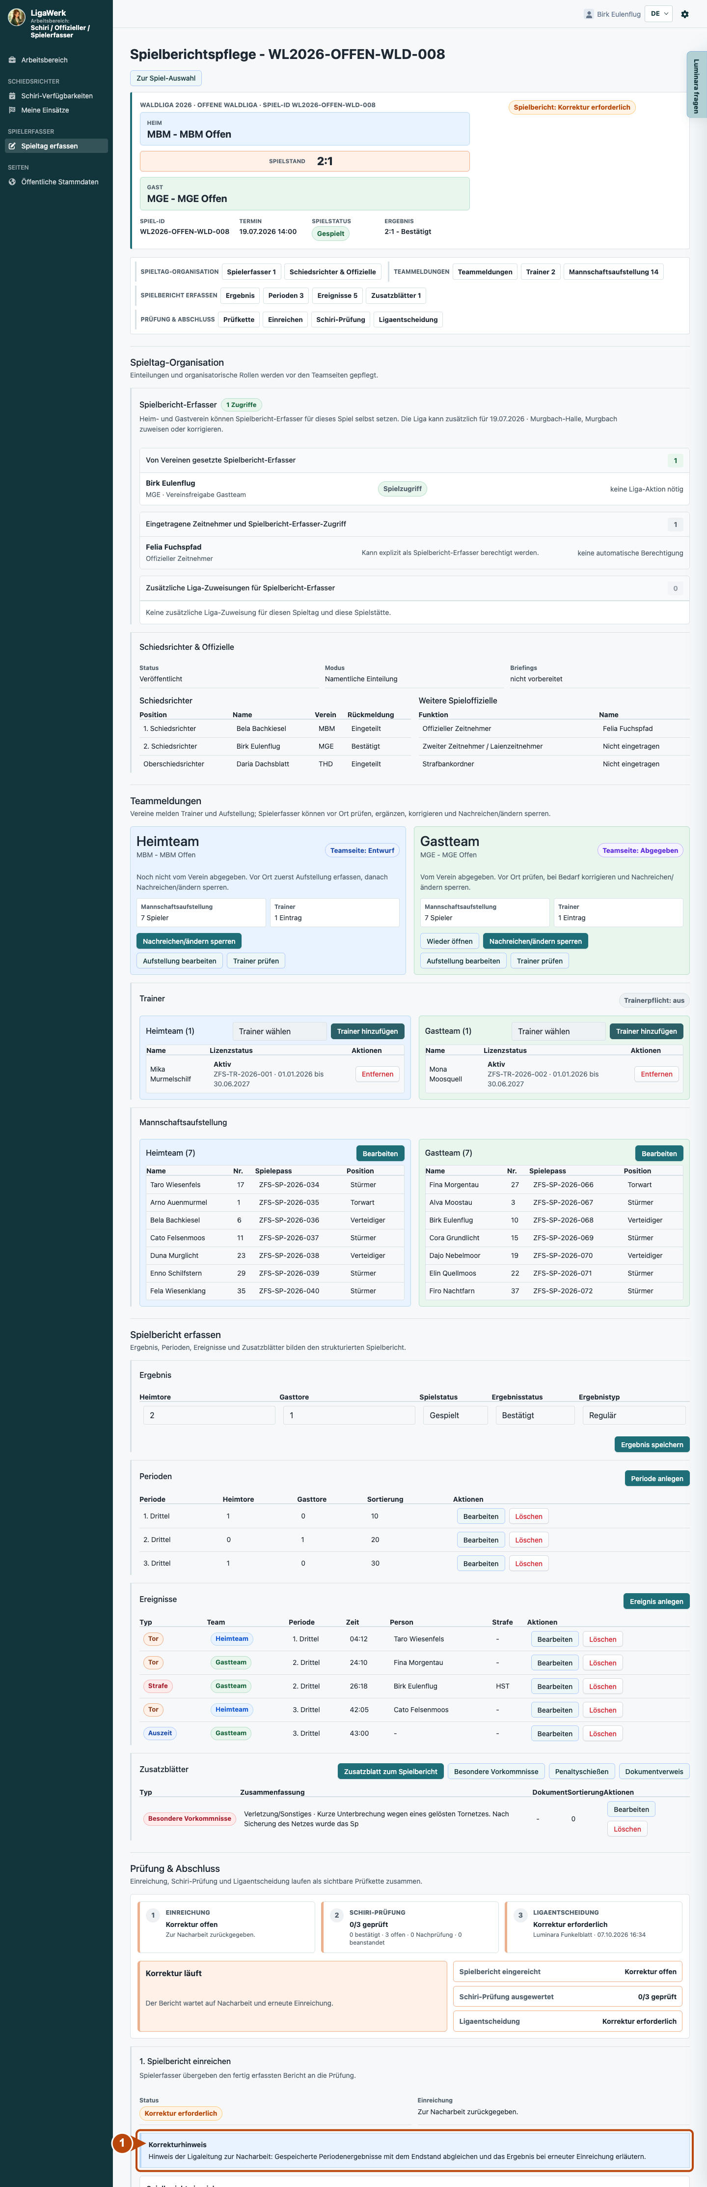This screenshot has width=707, height=2187.
Task: Focus the Gasttore input field
Action: coord(349,1415)
